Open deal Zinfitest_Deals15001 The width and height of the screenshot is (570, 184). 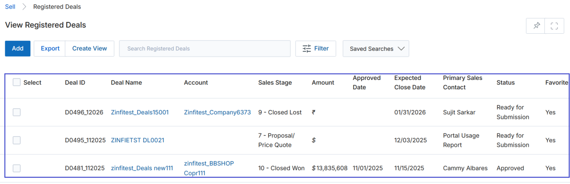point(140,112)
